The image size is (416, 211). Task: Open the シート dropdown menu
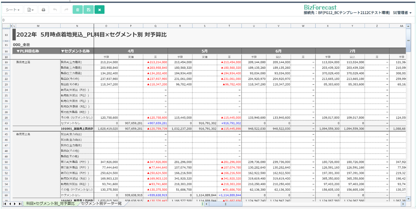pos(13,10)
